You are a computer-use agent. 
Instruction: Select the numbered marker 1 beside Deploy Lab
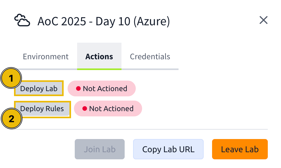pos(11,78)
